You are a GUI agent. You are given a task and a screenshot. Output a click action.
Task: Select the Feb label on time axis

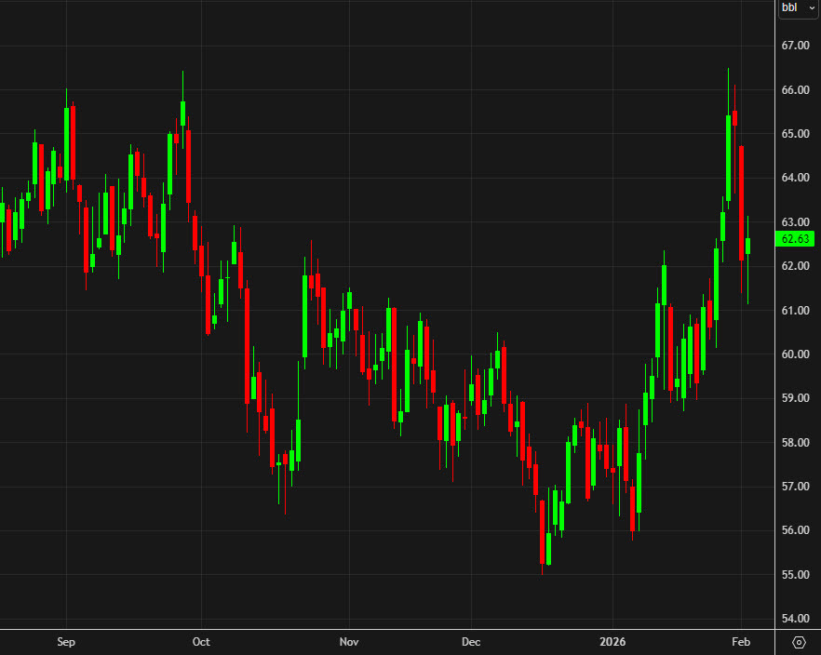[740, 642]
